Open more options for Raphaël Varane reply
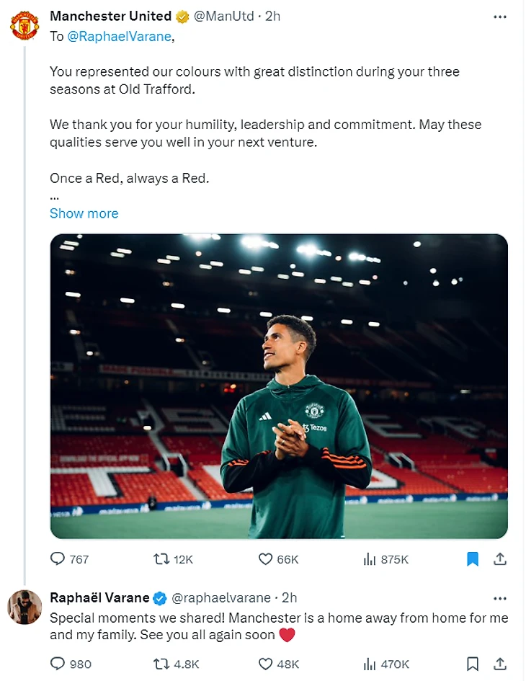 (499, 598)
